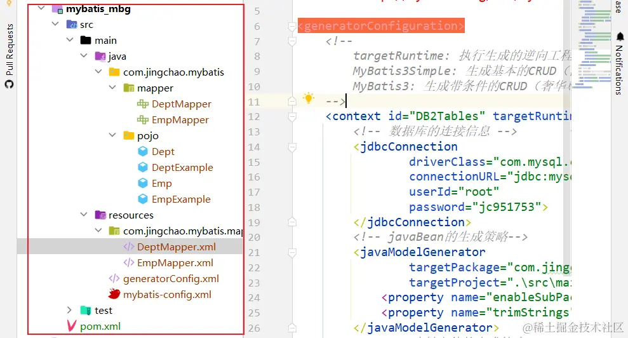Fold the generatorConfiguration tag at line 6
This screenshot has width=628, height=338.
point(292,27)
